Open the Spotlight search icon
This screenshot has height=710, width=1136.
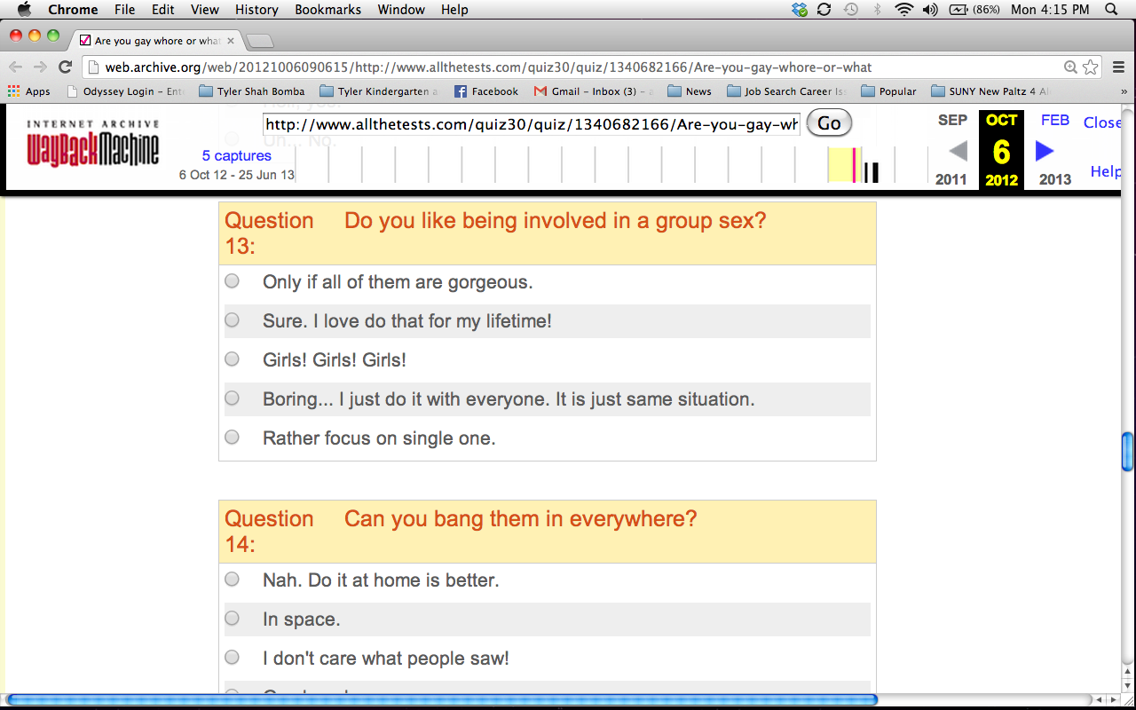click(x=1111, y=10)
